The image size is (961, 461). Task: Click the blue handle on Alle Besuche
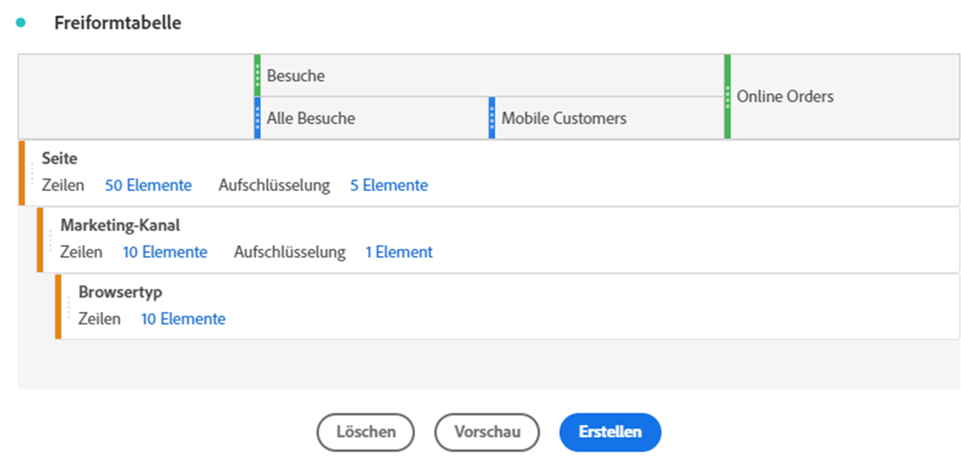(x=258, y=118)
